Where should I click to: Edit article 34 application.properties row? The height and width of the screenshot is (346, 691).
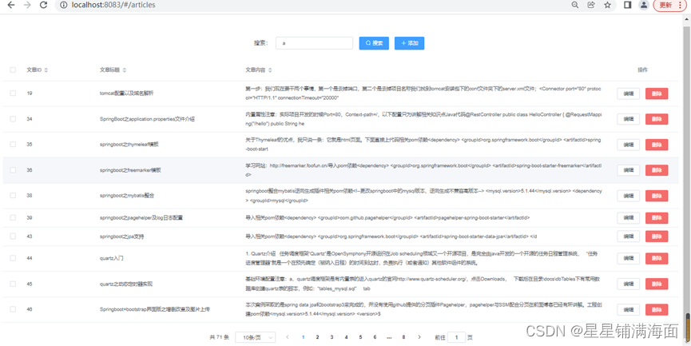[629, 119]
